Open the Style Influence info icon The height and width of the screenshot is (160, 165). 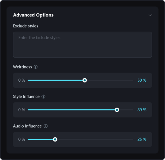pyautogui.click(x=43, y=97)
